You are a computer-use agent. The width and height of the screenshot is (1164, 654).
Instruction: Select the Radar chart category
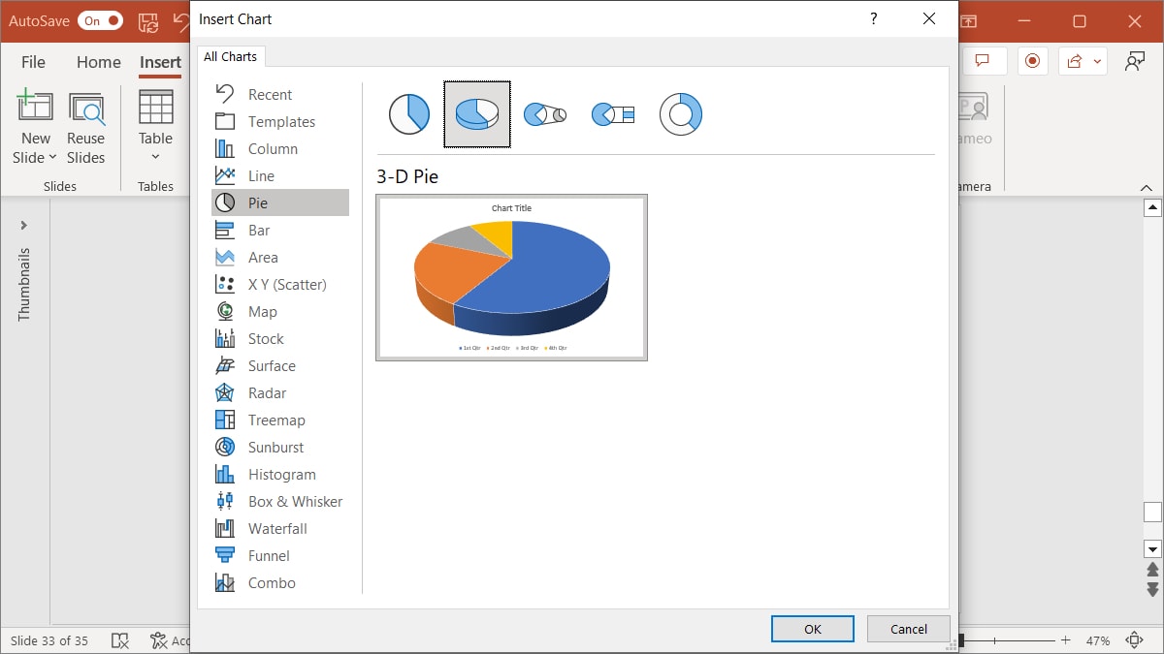pos(272,392)
